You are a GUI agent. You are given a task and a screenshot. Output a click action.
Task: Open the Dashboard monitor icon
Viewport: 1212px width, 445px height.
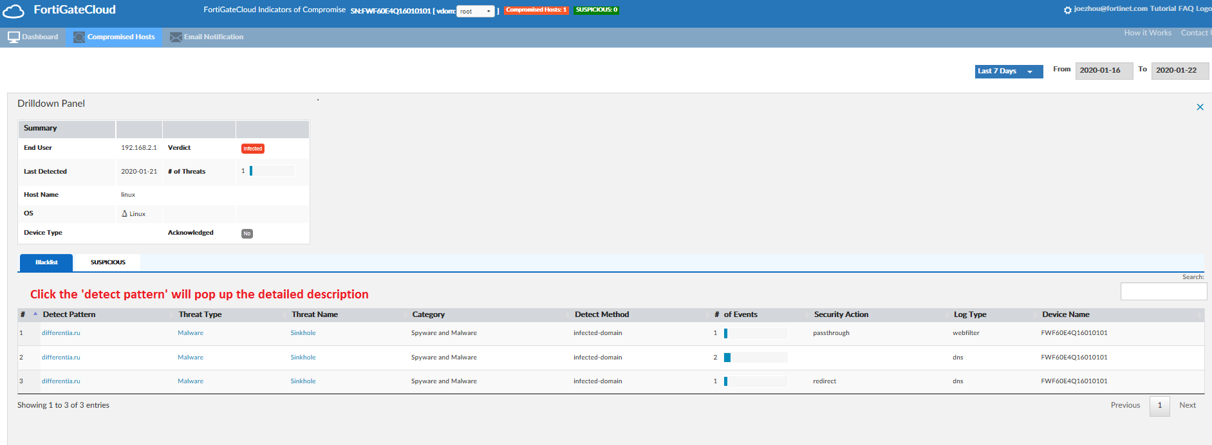pos(14,37)
